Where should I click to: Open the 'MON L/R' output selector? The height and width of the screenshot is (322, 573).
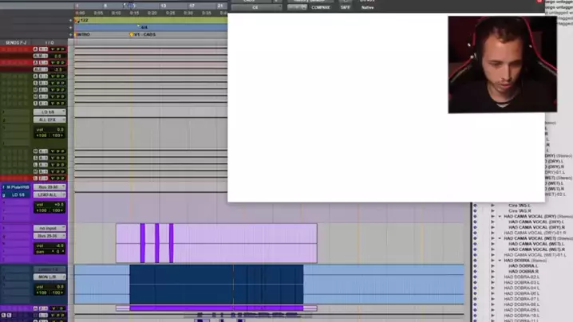click(49, 277)
